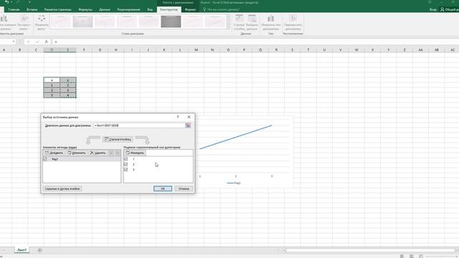The height and width of the screenshot is (258, 459).
Task: Open the Вставка ribbon tab
Action: click(x=32, y=9)
